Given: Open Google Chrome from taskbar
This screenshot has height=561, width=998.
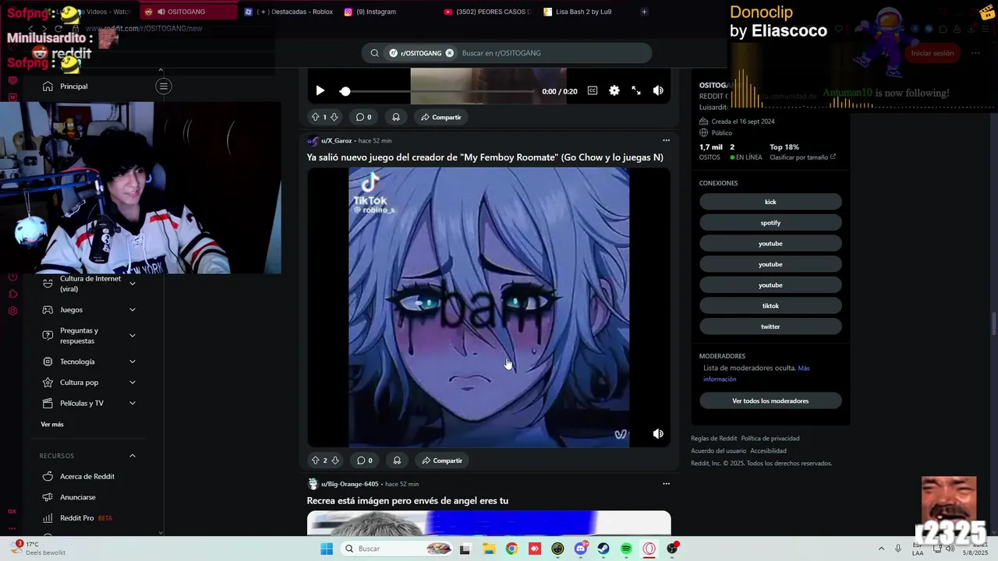Looking at the screenshot, I should (511, 549).
